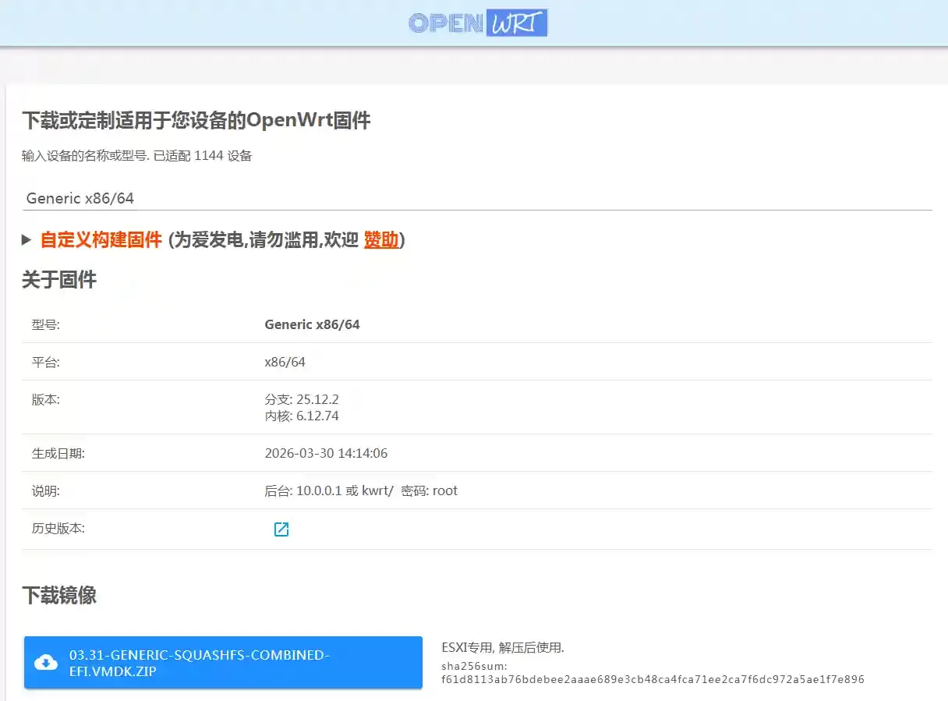The image size is (948, 701).
Task: Click the kernel version 内核: 6.12.74
Action: (x=301, y=416)
